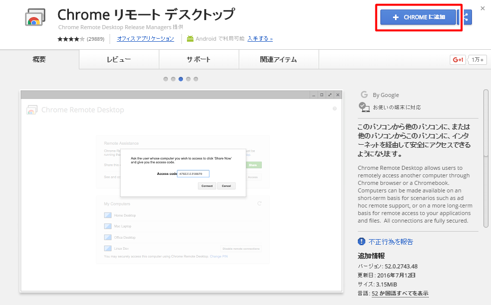This screenshot has width=491, height=305.
Task: Click Mac Laptop computer icon
Action: pos(108,226)
